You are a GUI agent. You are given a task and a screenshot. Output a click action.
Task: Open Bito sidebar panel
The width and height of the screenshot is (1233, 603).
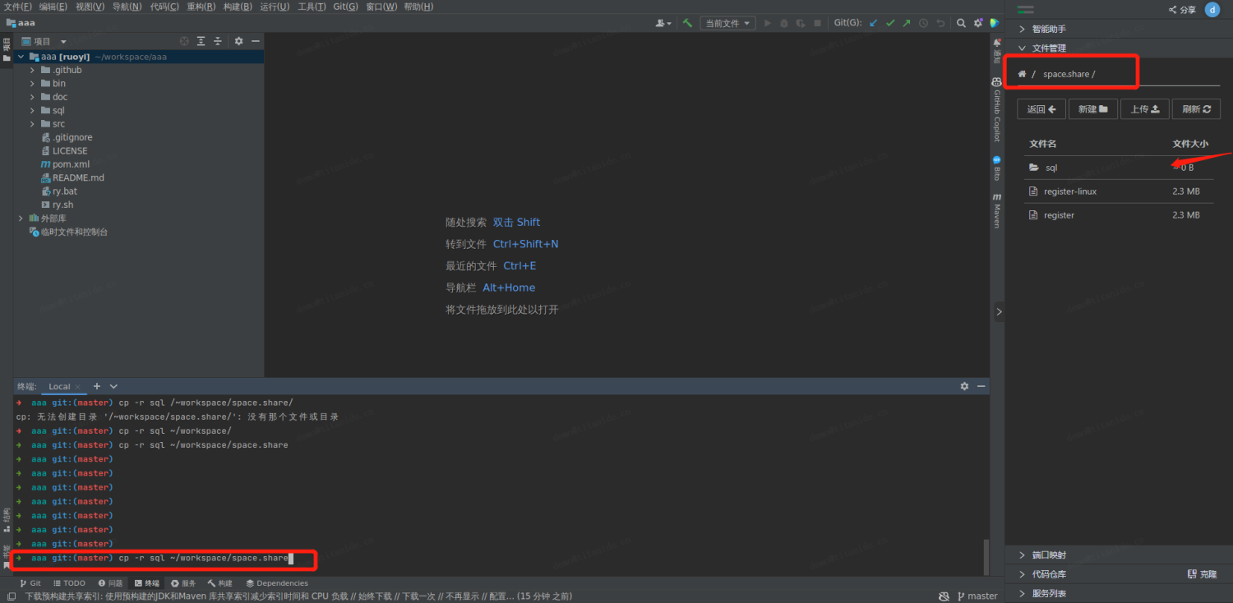(x=996, y=168)
